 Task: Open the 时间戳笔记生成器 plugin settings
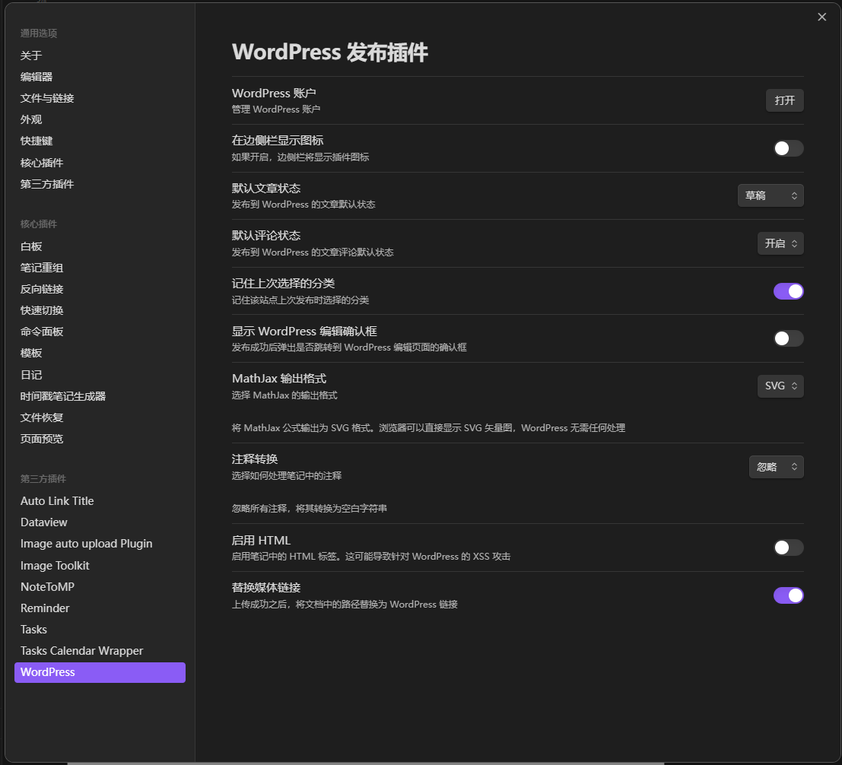(x=100, y=396)
